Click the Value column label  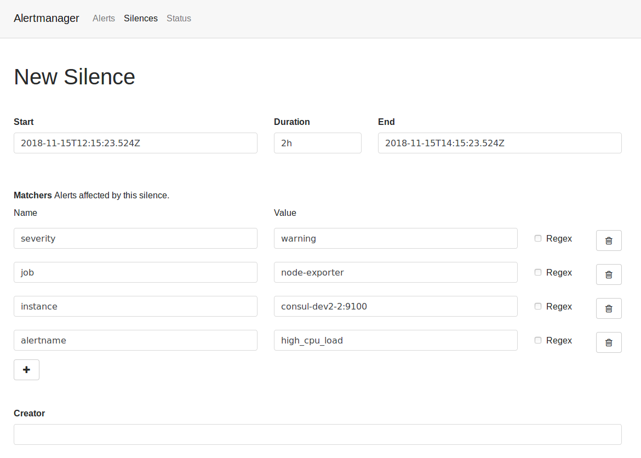(x=285, y=213)
